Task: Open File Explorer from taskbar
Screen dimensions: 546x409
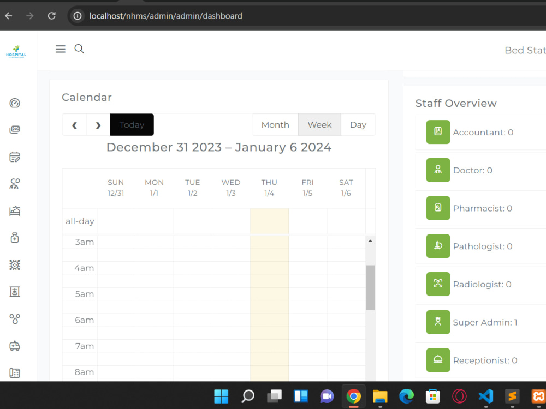Action: click(x=380, y=396)
